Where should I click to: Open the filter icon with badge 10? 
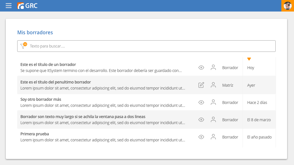pos(23,46)
